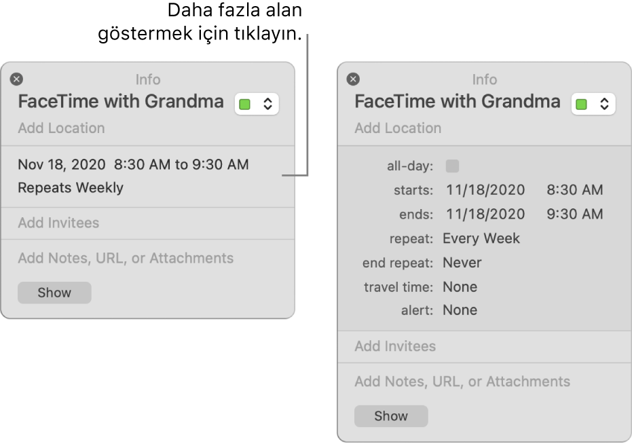Click the ends time 9:30 AM field
This screenshot has height=444, width=632.
coord(575,214)
